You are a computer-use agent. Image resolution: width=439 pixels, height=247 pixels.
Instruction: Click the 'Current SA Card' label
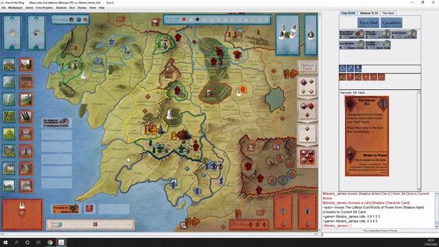(352, 93)
